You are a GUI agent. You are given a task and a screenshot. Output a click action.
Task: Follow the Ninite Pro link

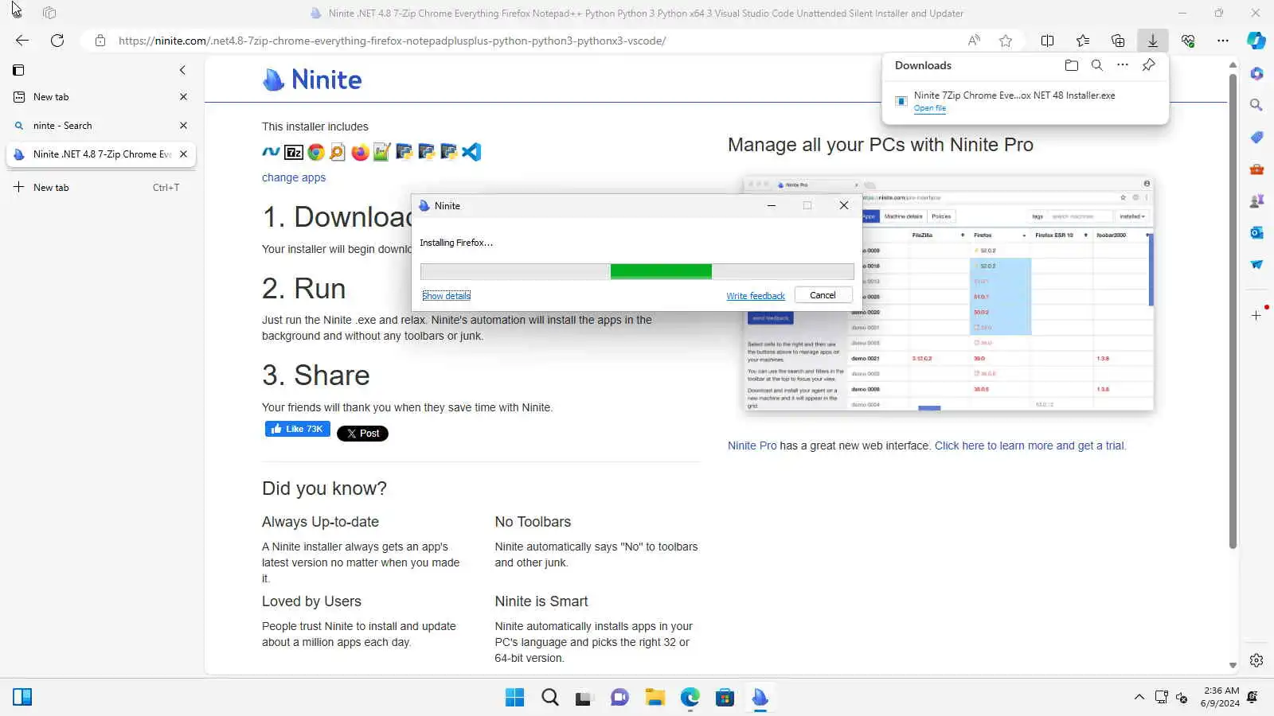click(752, 446)
